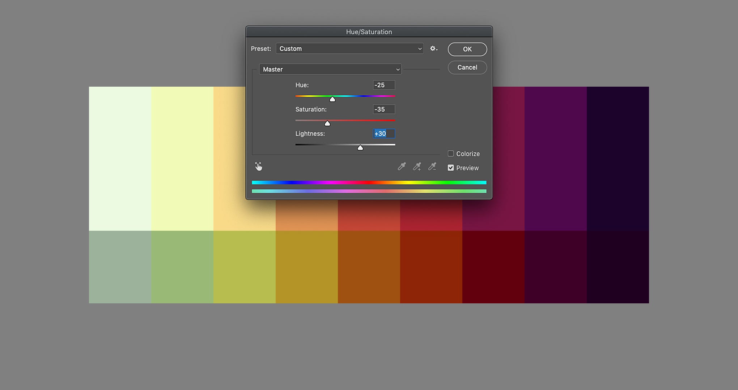Select the Hue value field
Image resolution: width=738 pixels, height=390 pixels.
(x=383, y=85)
